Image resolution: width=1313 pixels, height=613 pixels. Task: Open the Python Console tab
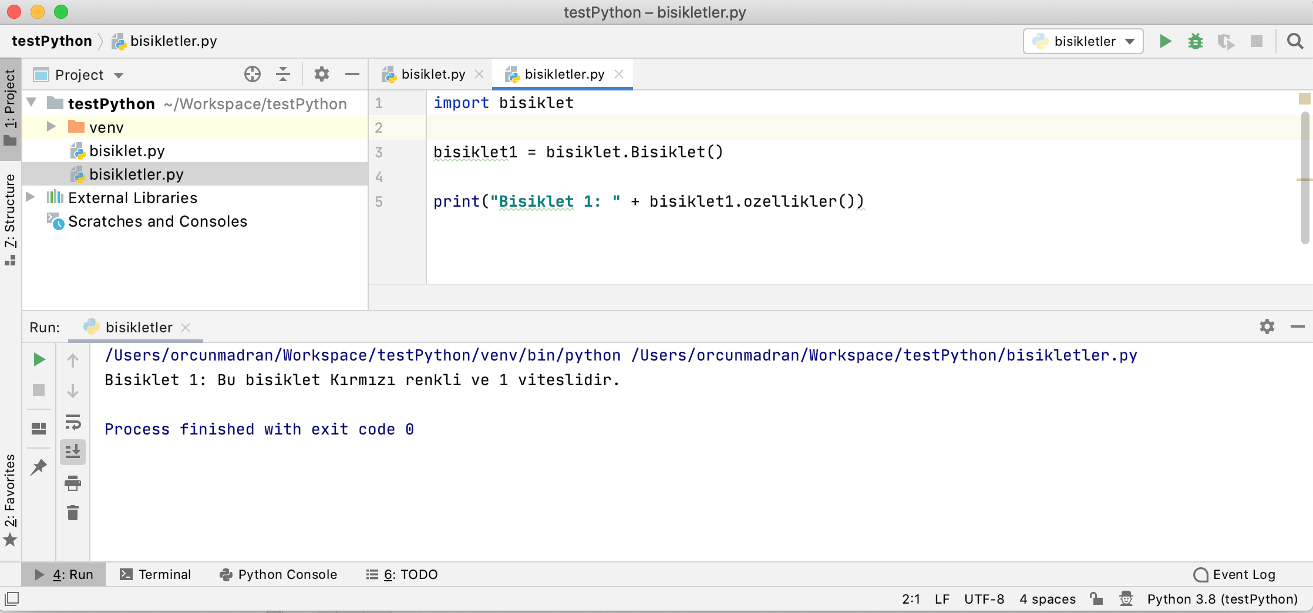pyautogui.click(x=278, y=574)
